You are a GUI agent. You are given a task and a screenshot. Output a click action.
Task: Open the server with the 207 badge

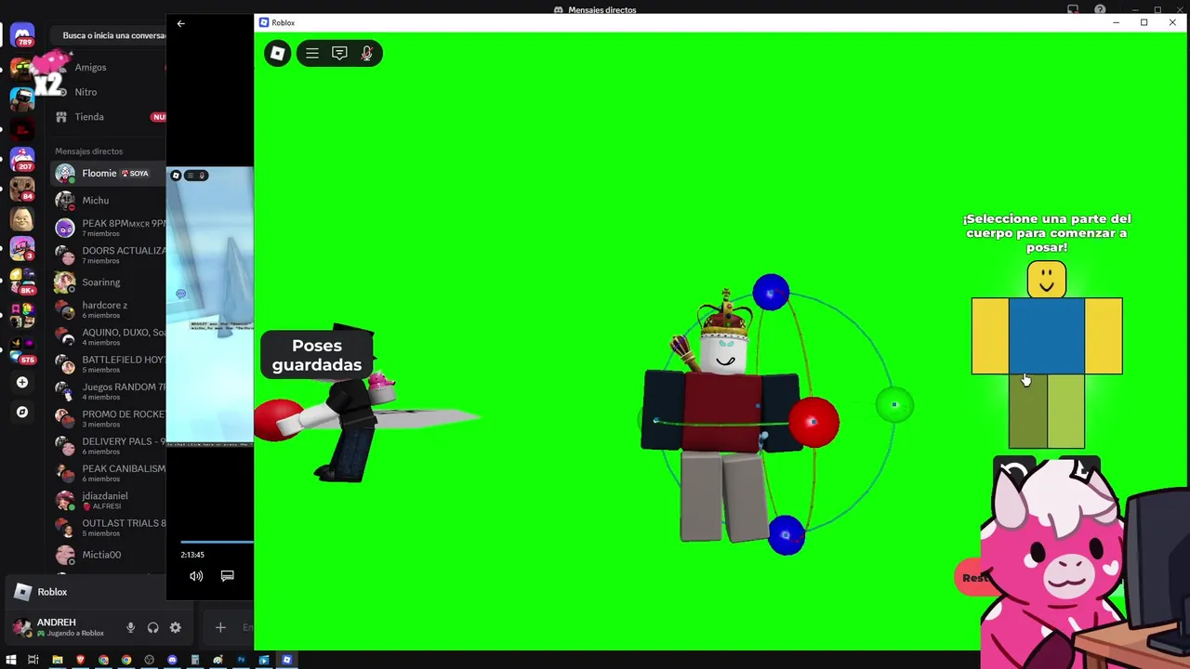(22, 160)
